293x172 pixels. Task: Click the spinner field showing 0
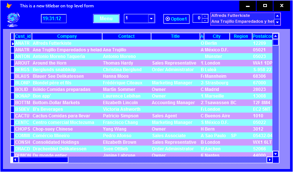(197, 18)
